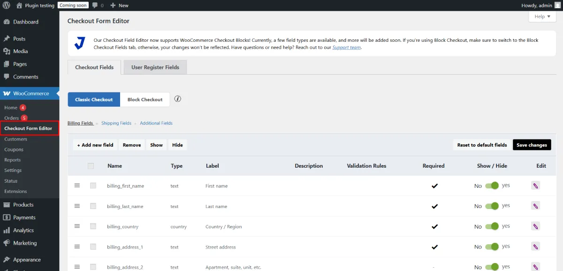Viewport: 563px width, 271px height.
Task: Click the WordPress logo icon
Action: (6, 6)
